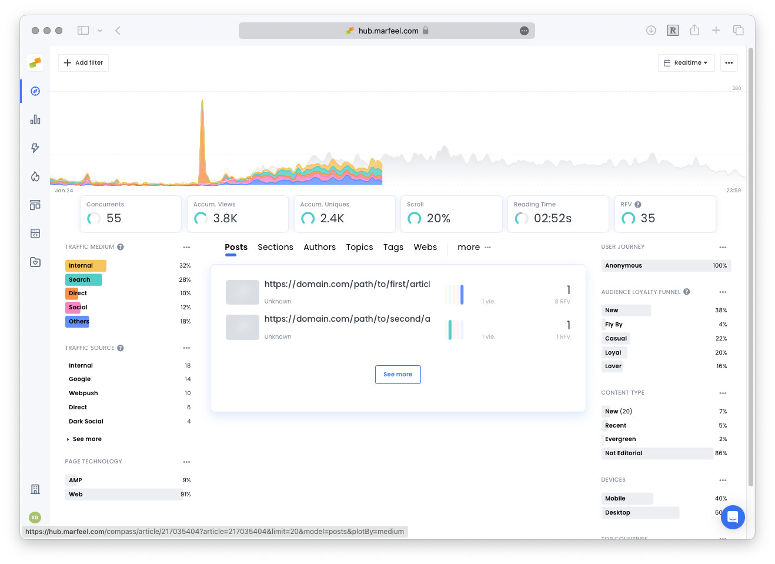Click the Traffic Medium help icon

(x=121, y=247)
